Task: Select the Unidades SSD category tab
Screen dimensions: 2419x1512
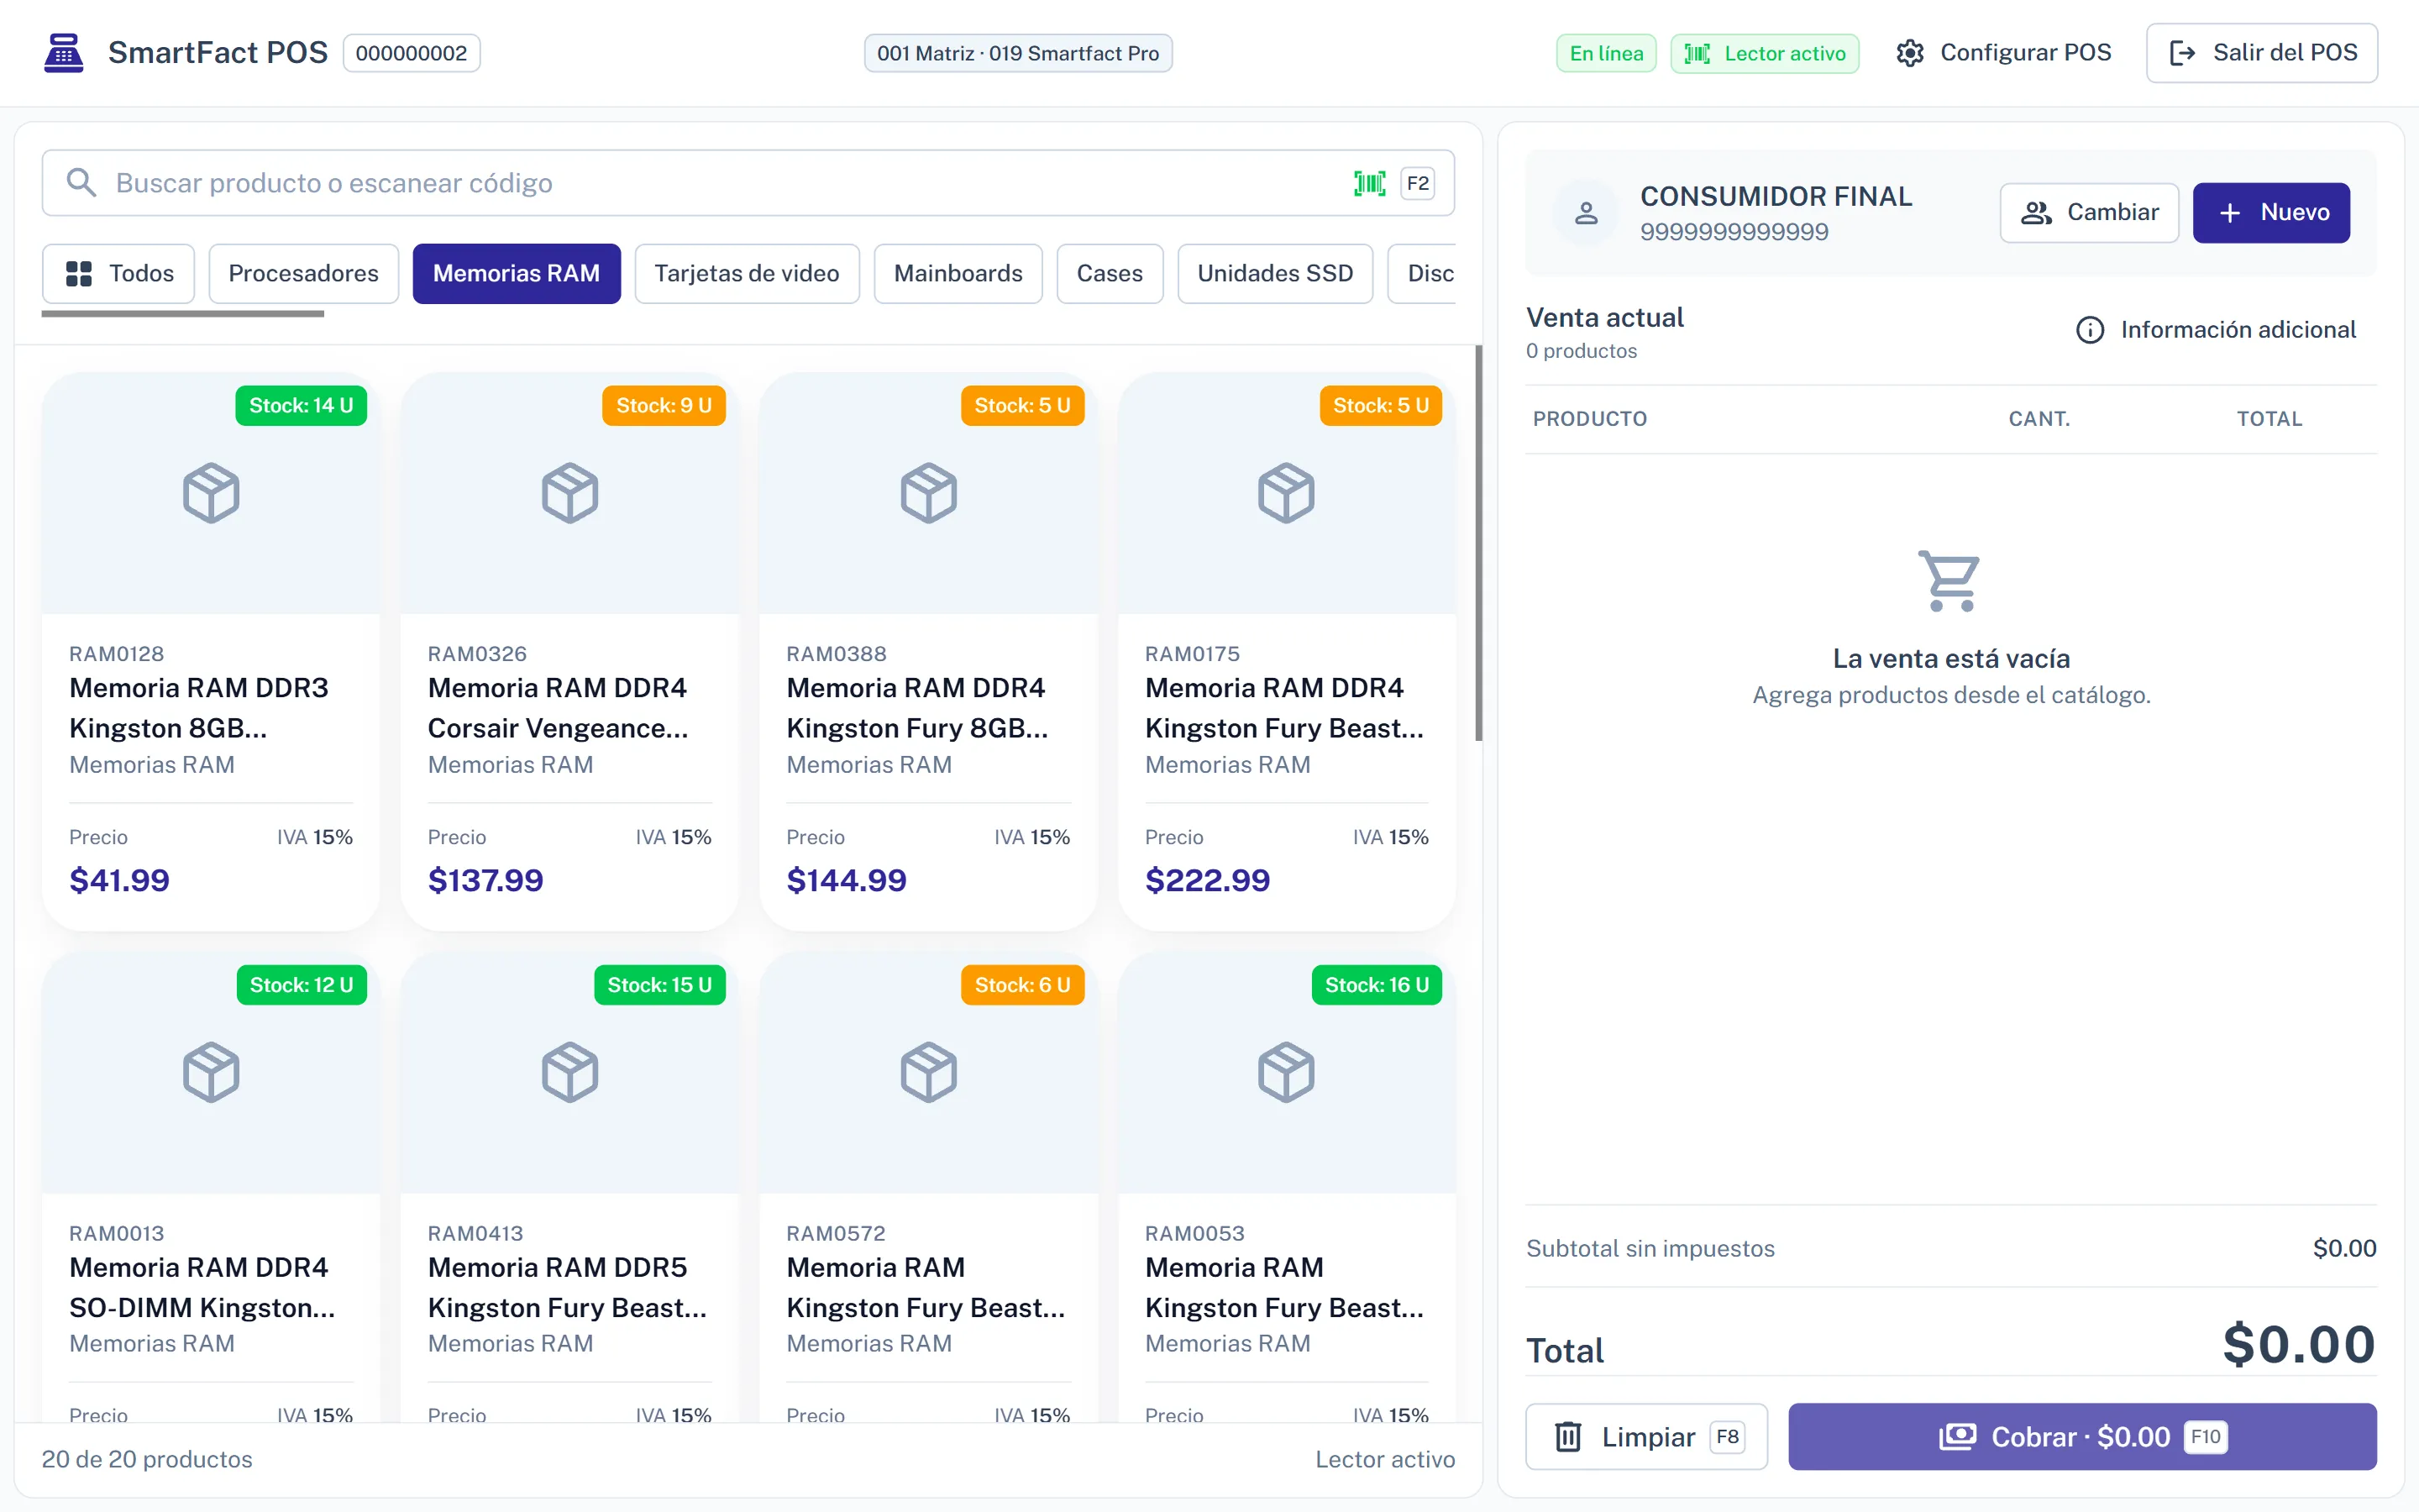Action: [1274, 274]
